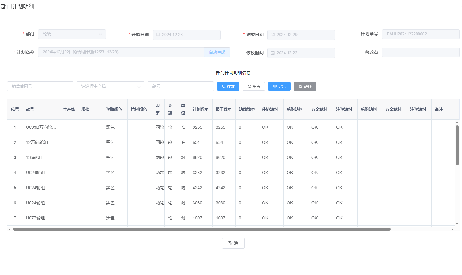Click the 自动生成 auto-generate button
Screen dimensions: 462x275
click(217, 52)
